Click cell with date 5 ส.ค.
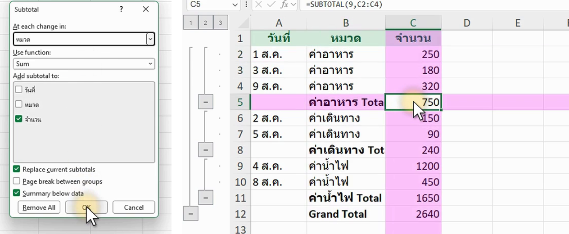 pos(279,134)
